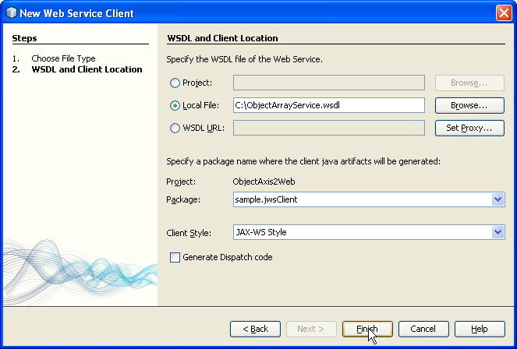Screen dimensions: 517x349
Task: Click Browse next to Local File
Action: (469, 105)
